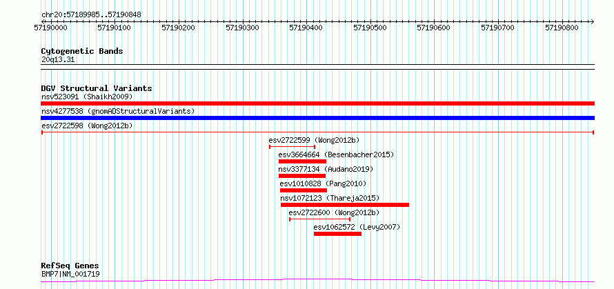This screenshot has width=614, height=289.
Task: Click the esv3664664 red bar
Action: pyautogui.click(x=302, y=161)
